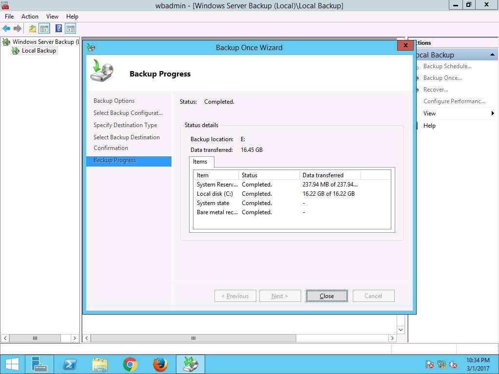The image size is (499, 374).
Task: Click the Item column header
Action: (216, 175)
